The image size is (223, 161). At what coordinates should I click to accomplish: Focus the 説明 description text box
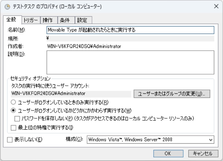(130, 63)
